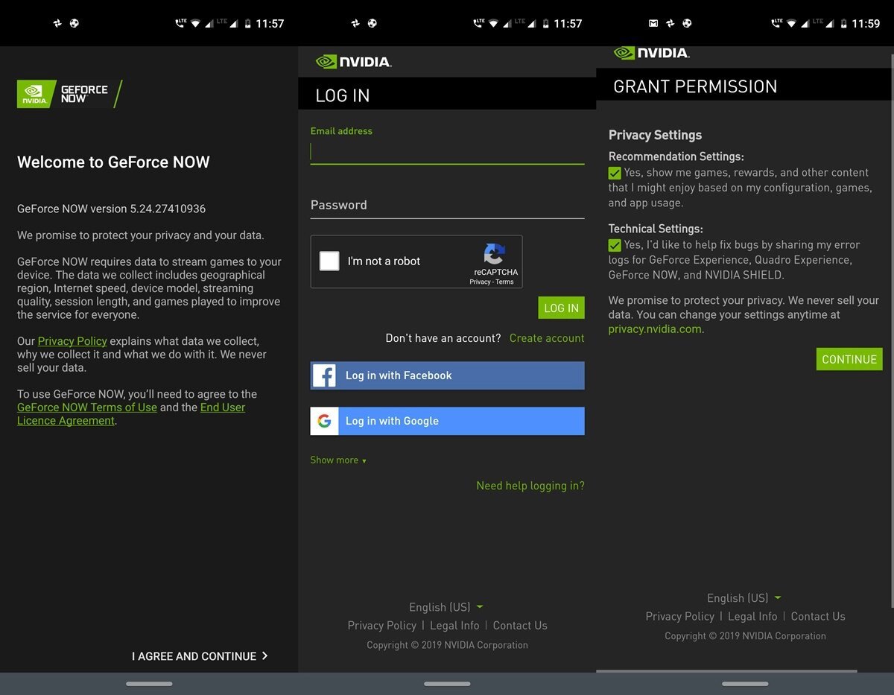Open English (US) dropdown on Grant Permission screen
Image resolution: width=894 pixels, height=695 pixels.
(744, 598)
